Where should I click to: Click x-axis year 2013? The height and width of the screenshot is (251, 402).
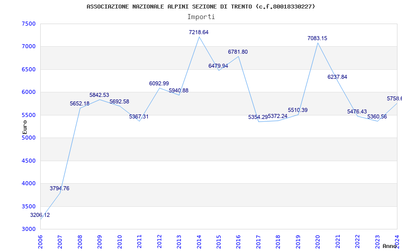(x=179, y=242)
